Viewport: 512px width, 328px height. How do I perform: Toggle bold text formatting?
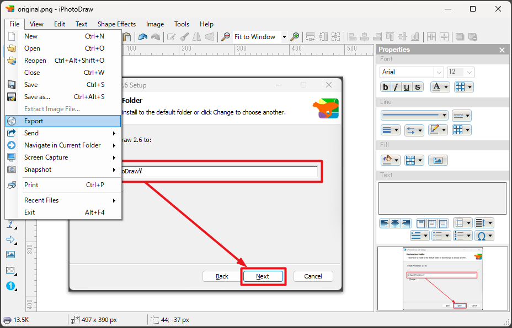(386, 87)
